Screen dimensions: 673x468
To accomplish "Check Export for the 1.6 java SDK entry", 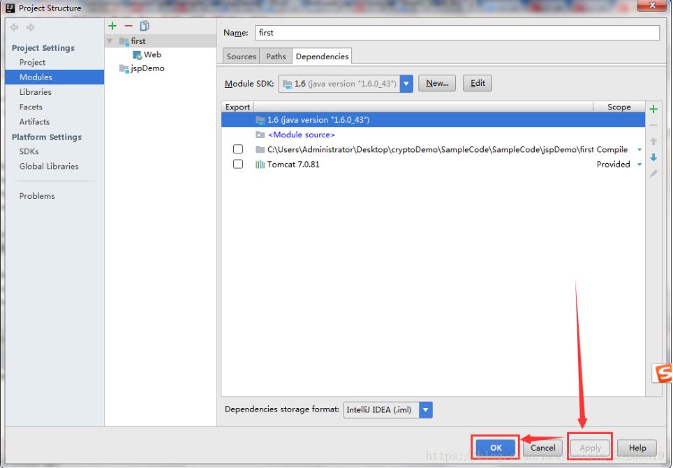I will coord(238,119).
